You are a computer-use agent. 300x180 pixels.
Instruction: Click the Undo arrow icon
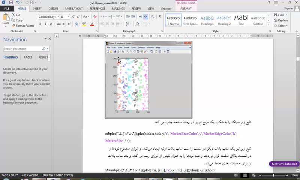point(18,3)
